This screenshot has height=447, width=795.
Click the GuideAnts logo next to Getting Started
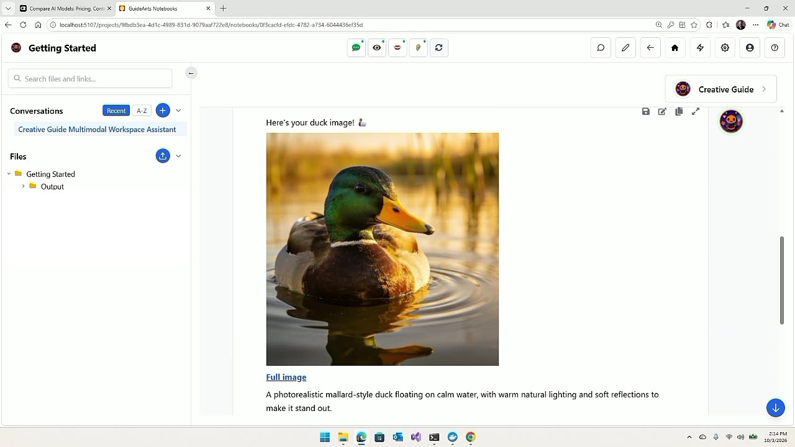tap(16, 48)
